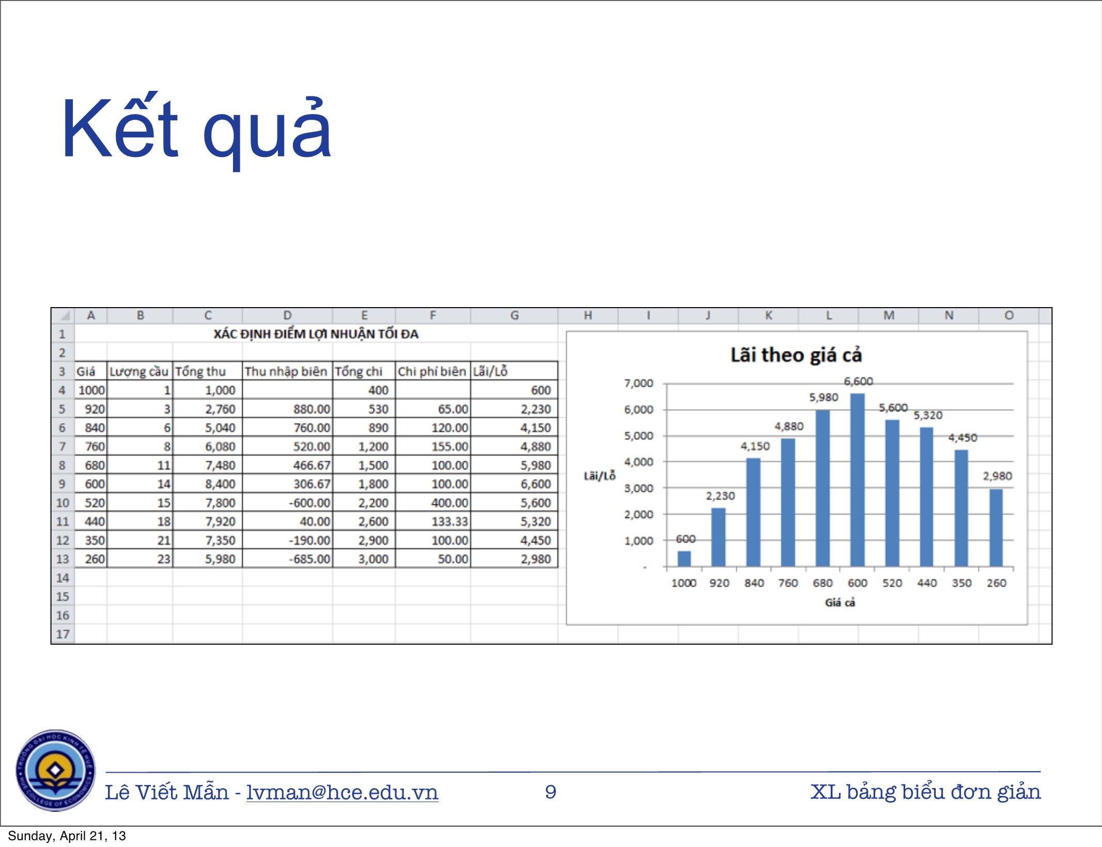The width and height of the screenshot is (1102, 847).
Task: Click the college logo emblem
Action: pos(56,770)
